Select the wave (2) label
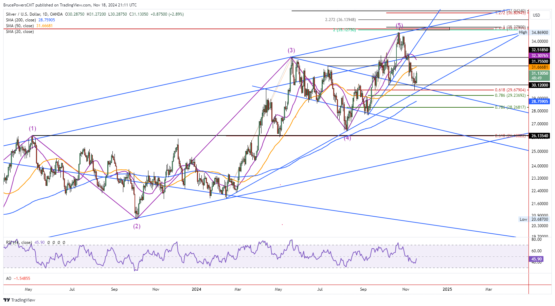 point(137,226)
